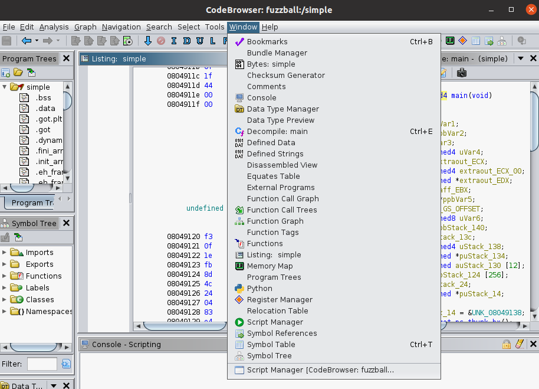Click the grey Forward navigation arrow
Image resolution: width=539 pixels, height=389 pixels.
click(x=47, y=41)
